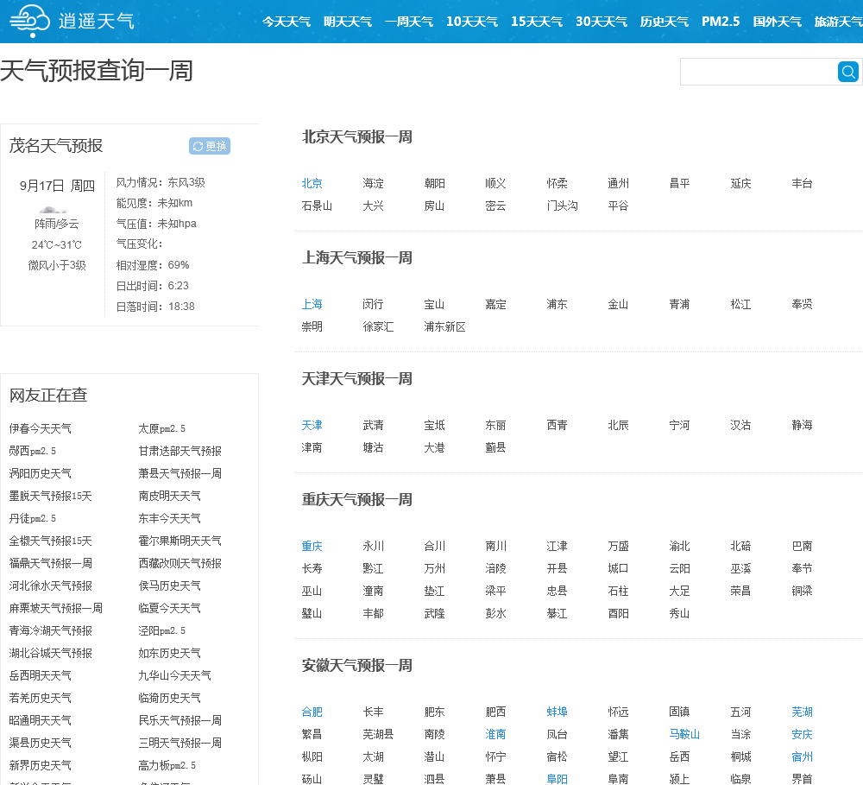Click the 逍遥天气 cloud logo icon
863x785 pixels.
click(x=29, y=21)
